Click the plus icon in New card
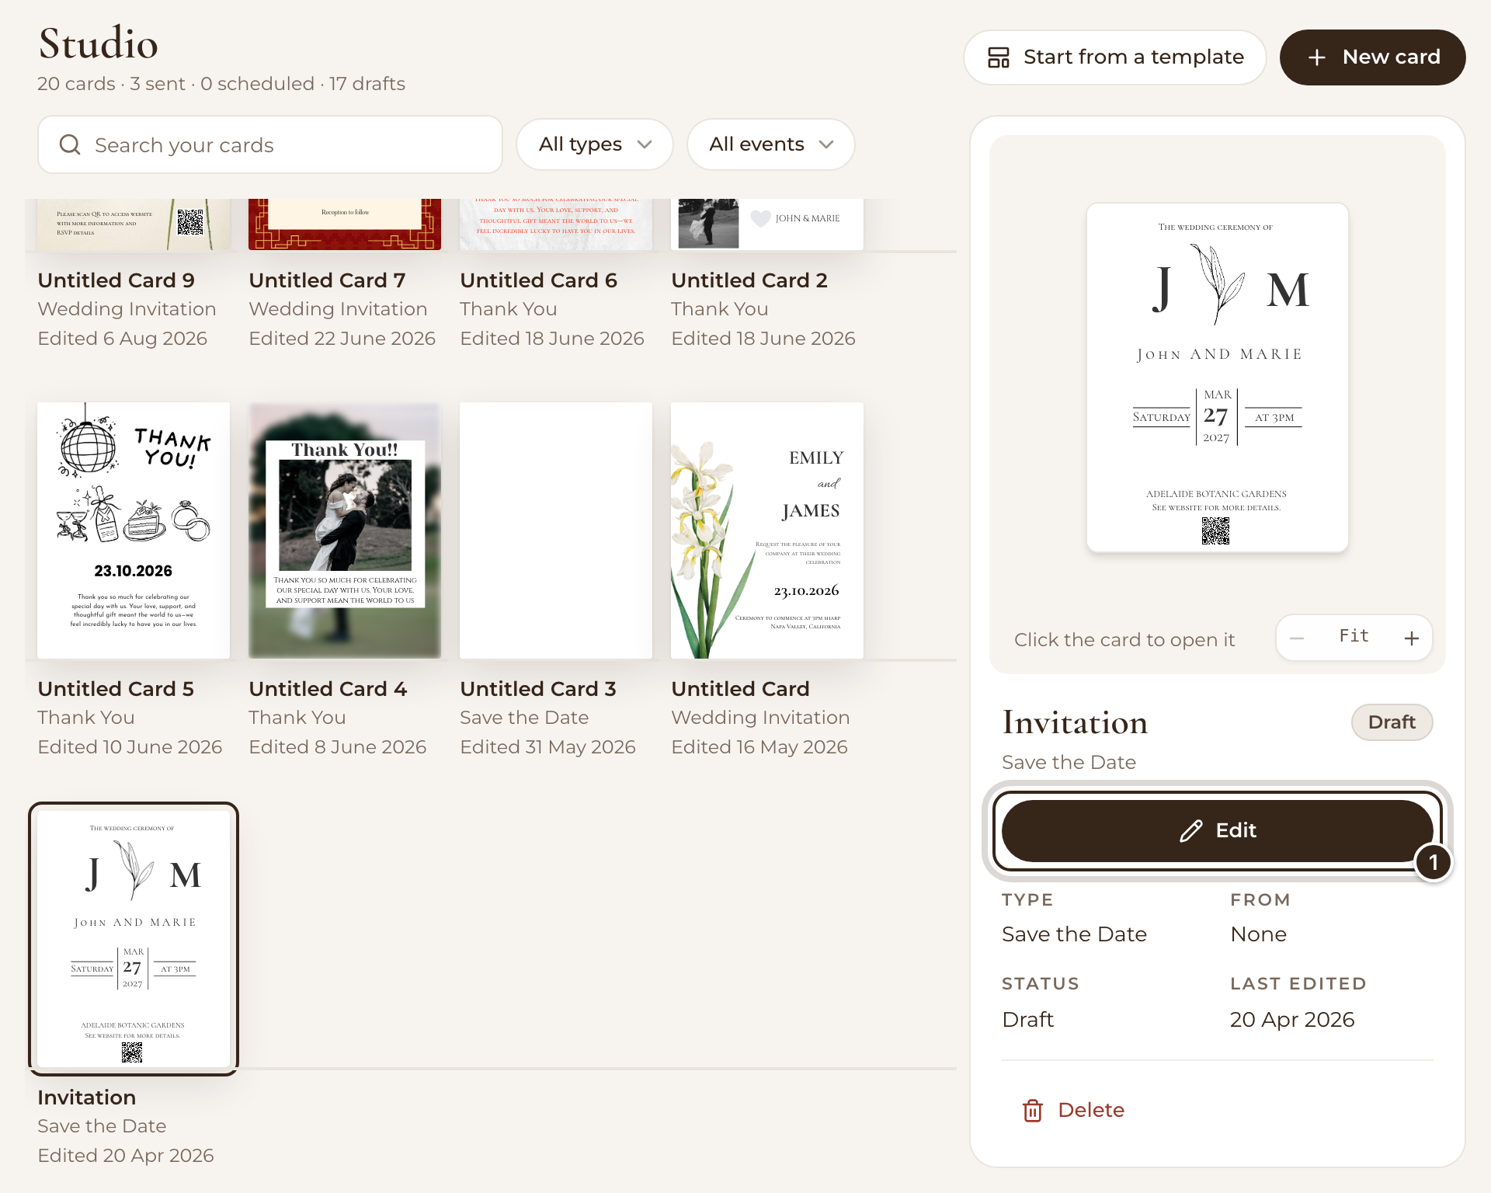Image resolution: width=1491 pixels, height=1193 pixels. (x=1316, y=57)
